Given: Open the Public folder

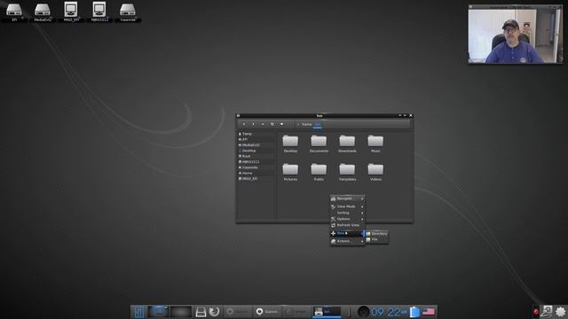Looking at the screenshot, I should (x=319, y=172).
